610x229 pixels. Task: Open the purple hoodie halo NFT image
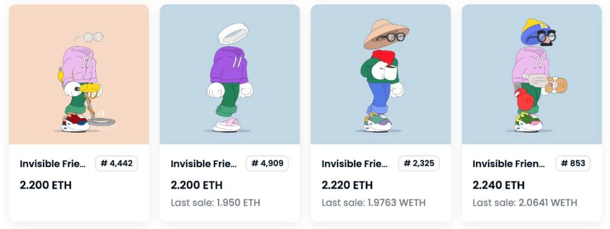[x=229, y=74]
